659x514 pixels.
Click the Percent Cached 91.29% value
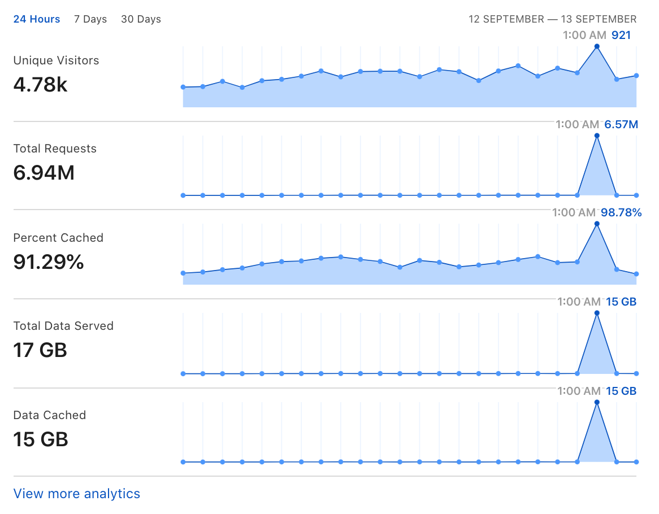[49, 262]
